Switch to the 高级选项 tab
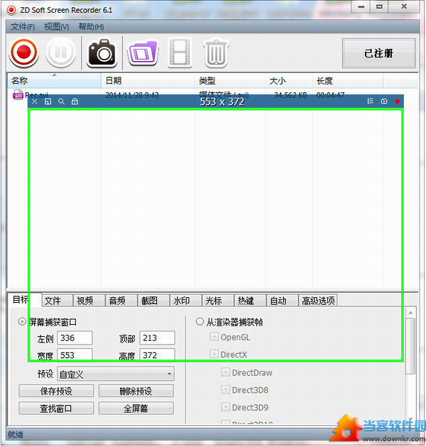426x446 pixels. tap(318, 301)
